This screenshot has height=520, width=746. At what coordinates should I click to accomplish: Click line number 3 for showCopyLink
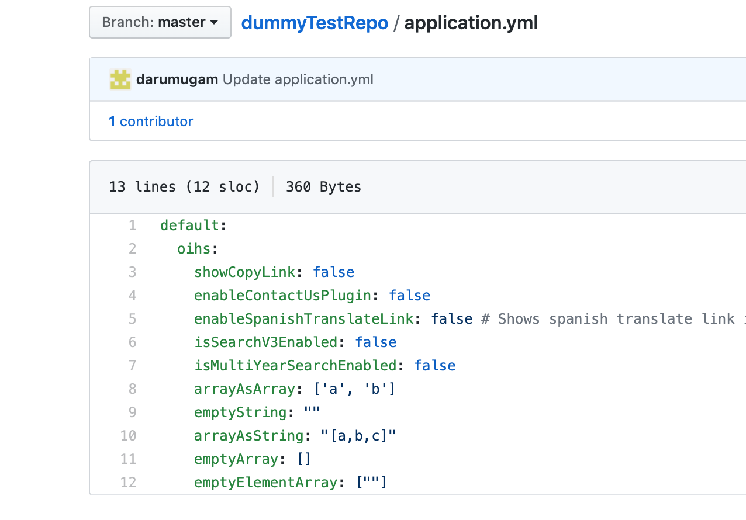pos(132,272)
